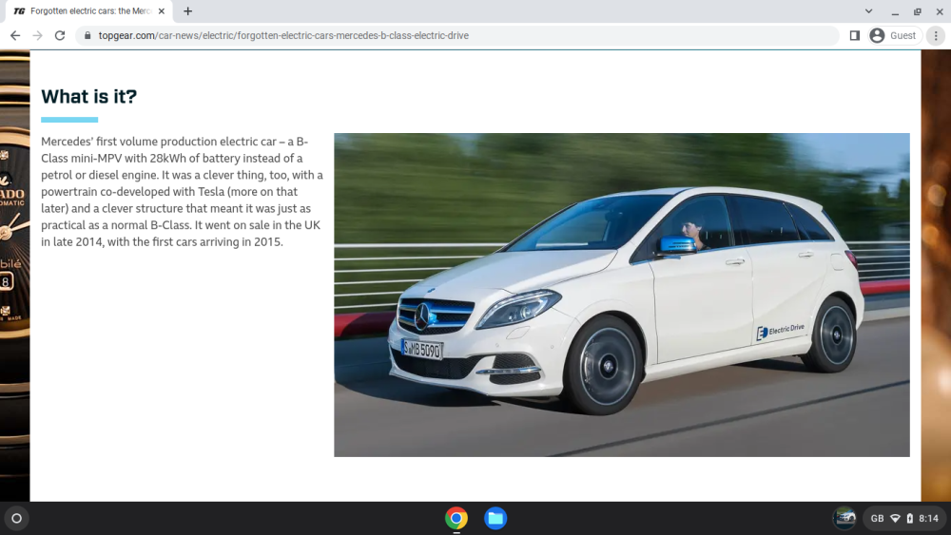The image size is (951, 535).
Task: Open the Guest profile menu
Action: click(894, 36)
